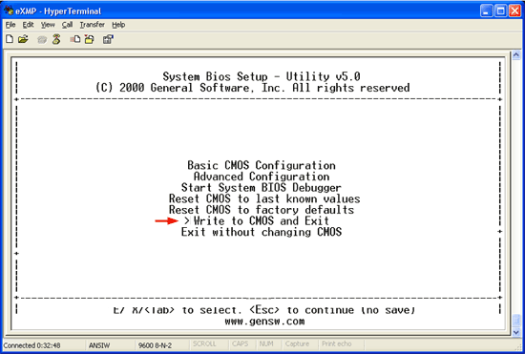Maximize the HyperTerminal window
525x354 pixels.
(500, 11)
